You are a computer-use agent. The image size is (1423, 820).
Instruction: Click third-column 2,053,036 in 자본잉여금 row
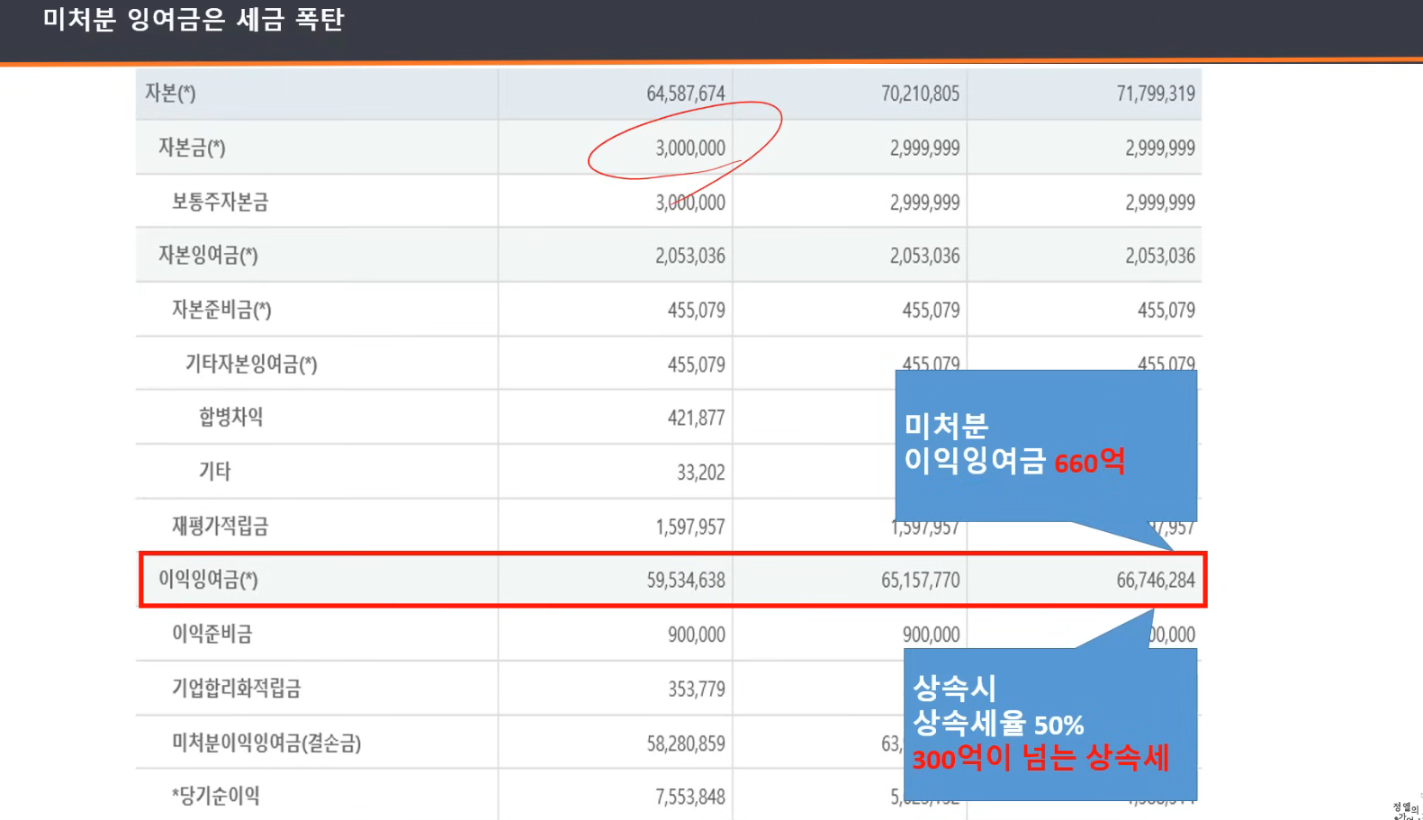[1160, 257]
